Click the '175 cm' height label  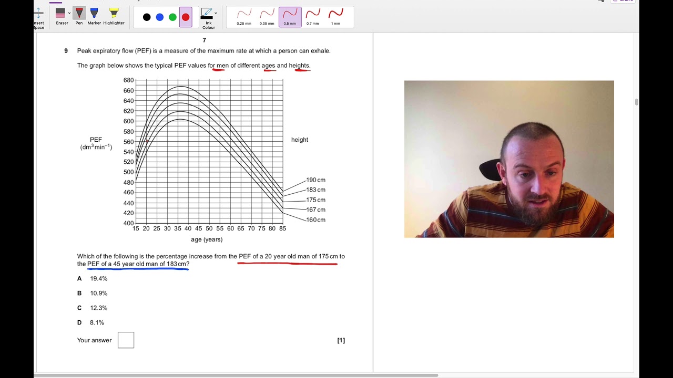[x=316, y=200]
